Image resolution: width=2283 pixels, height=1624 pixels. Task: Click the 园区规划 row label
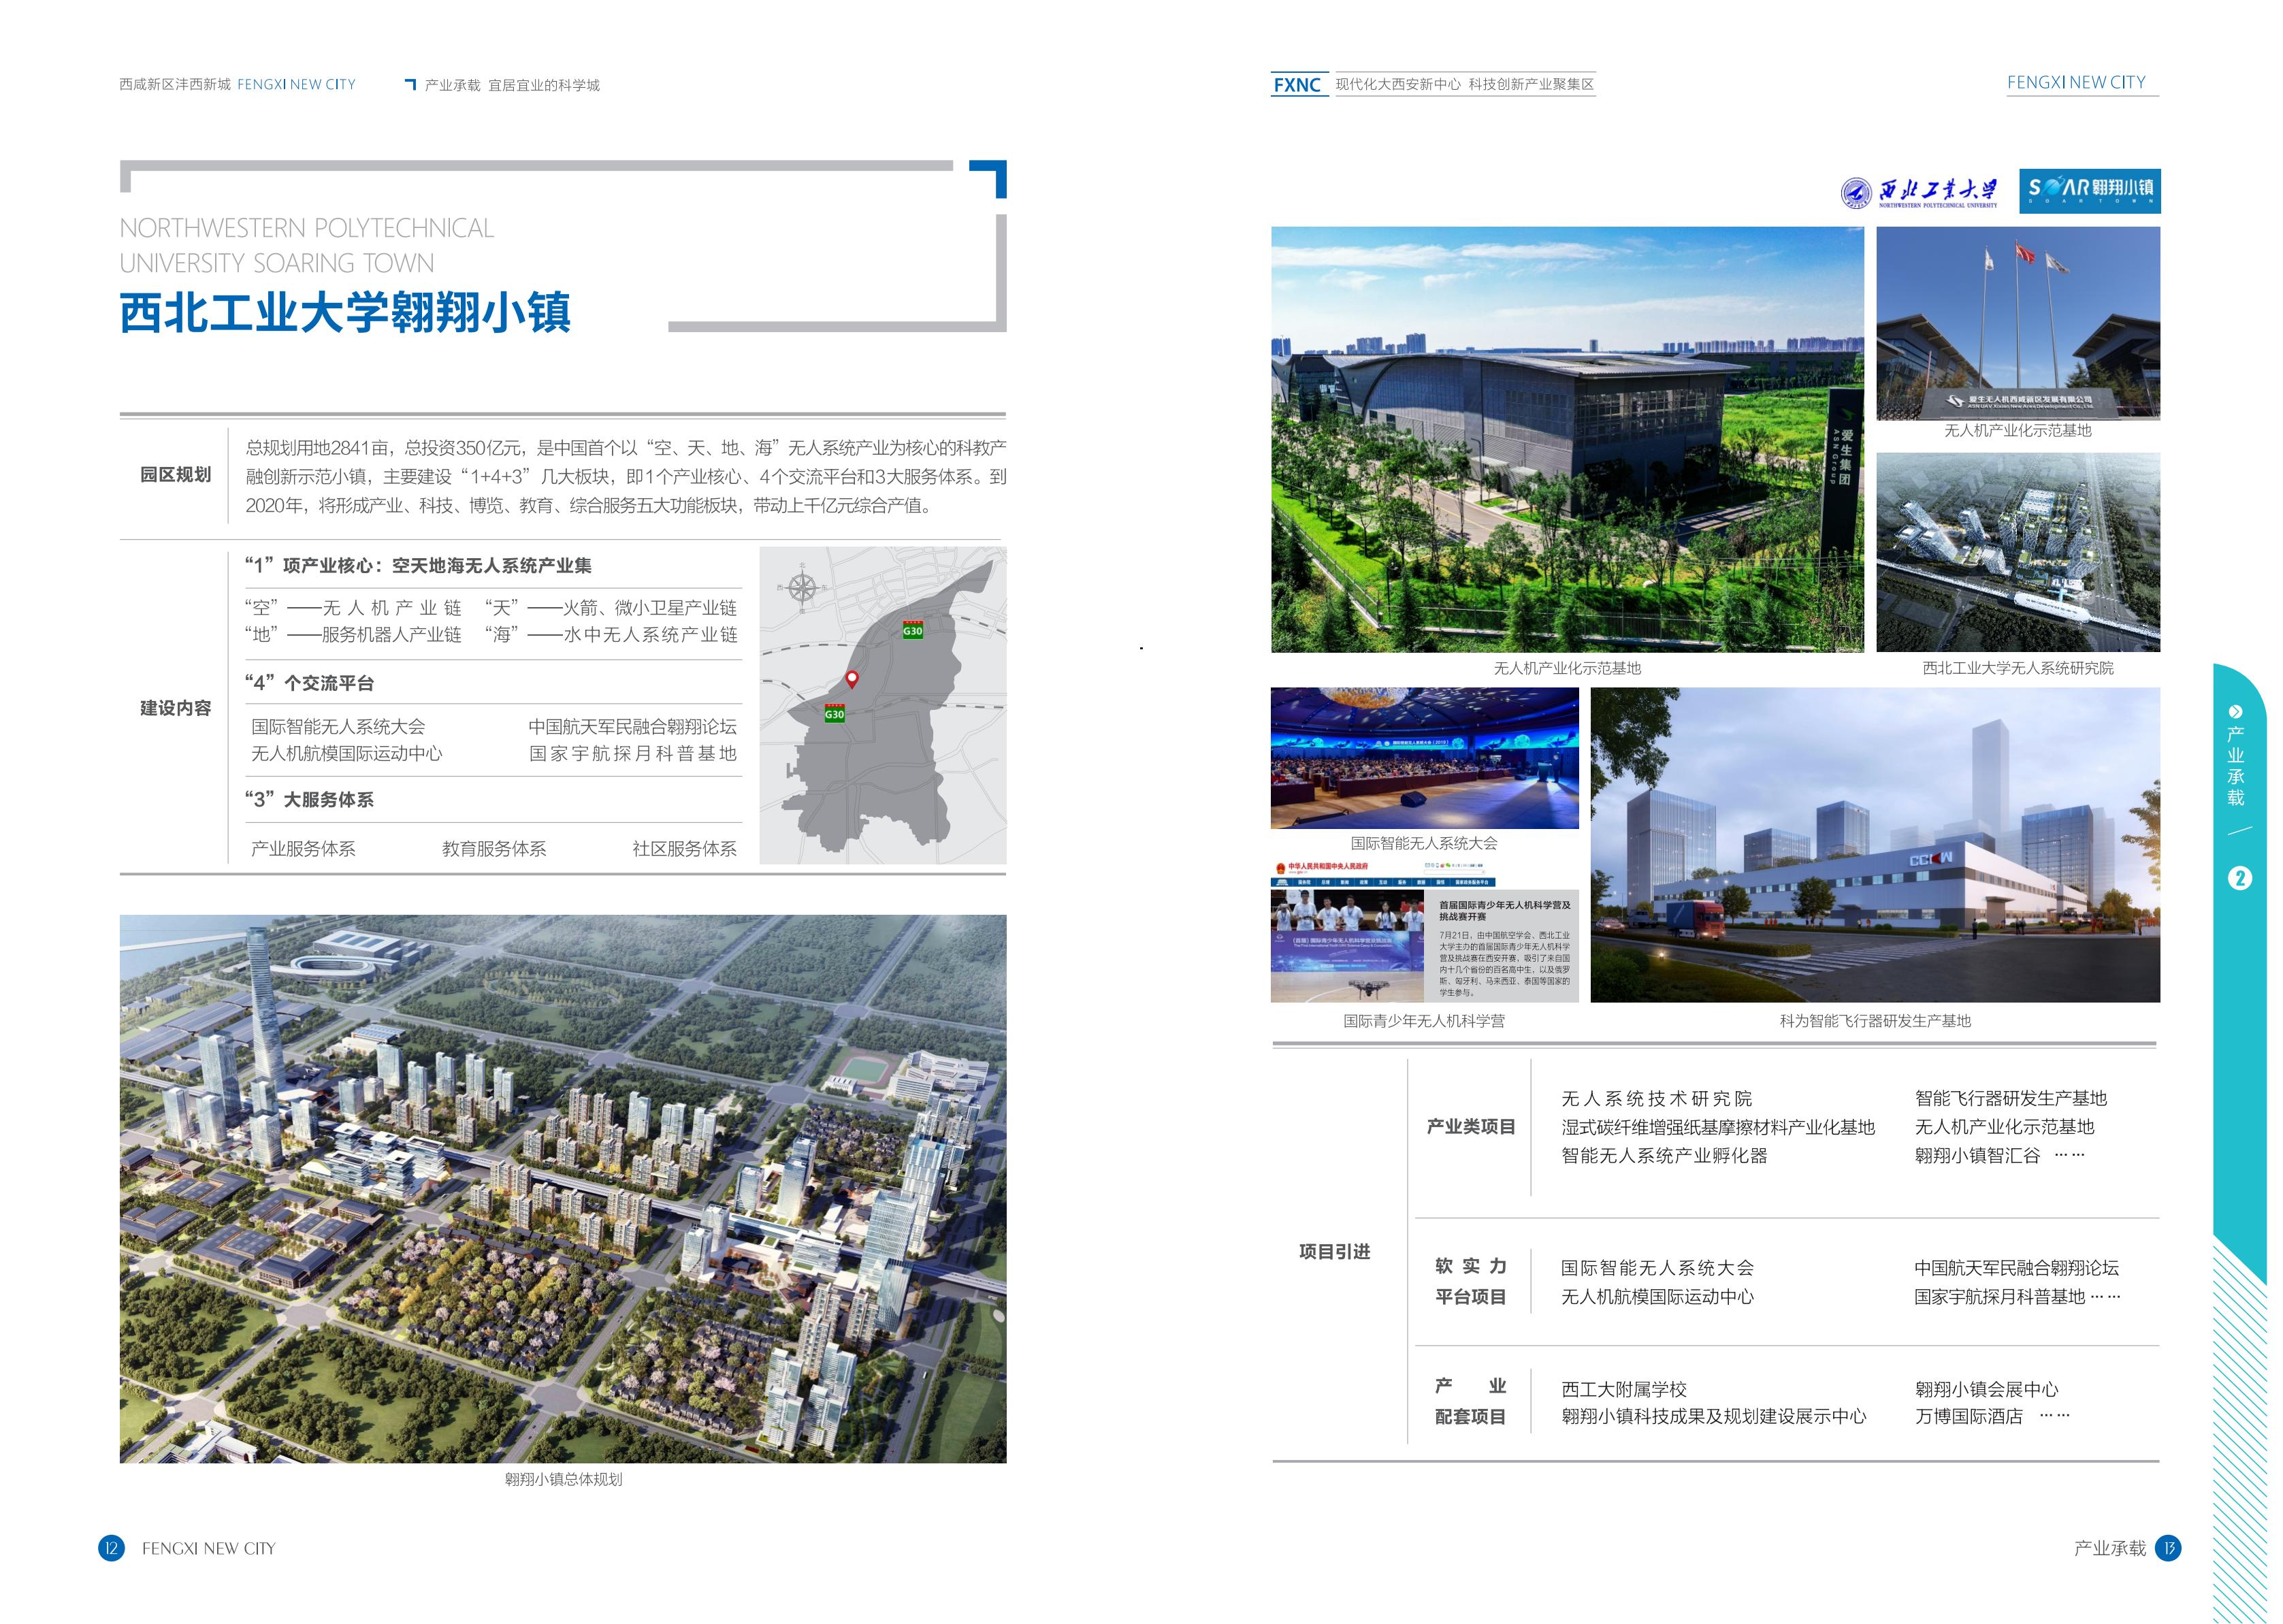tap(175, 475)
